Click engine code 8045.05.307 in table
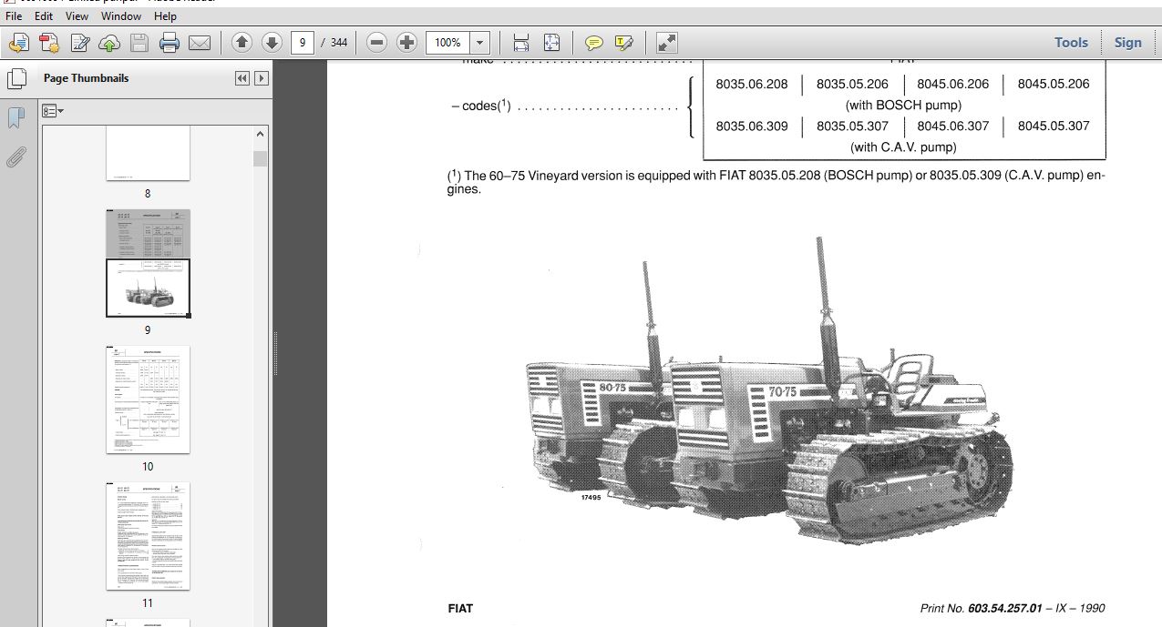1162x627 pixels. point(1054,126)
